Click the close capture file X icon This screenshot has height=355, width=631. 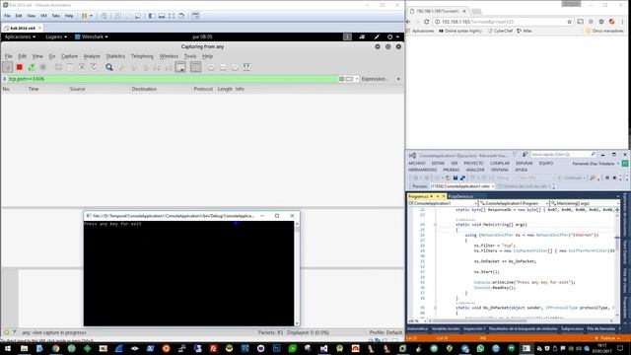coord(82,67)
